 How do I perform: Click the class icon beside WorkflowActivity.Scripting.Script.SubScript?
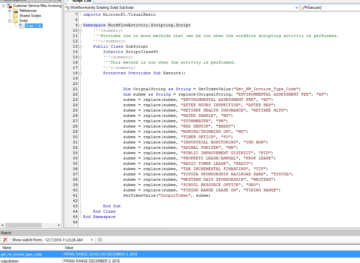click(67, 8)
